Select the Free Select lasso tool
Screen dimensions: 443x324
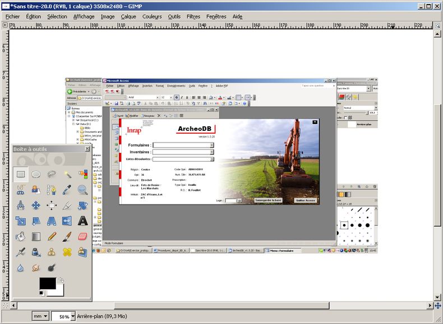[52, 174]
